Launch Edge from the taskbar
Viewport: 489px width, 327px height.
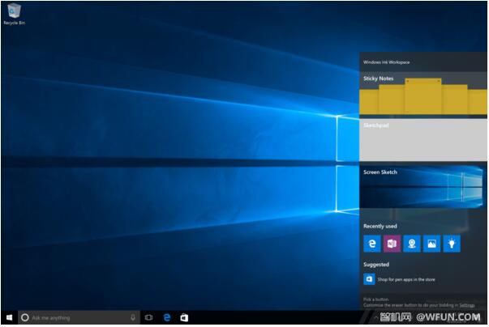(167, 318)
